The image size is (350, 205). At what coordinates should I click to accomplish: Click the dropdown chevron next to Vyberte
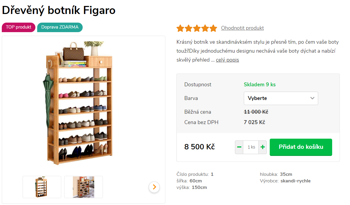312,98
